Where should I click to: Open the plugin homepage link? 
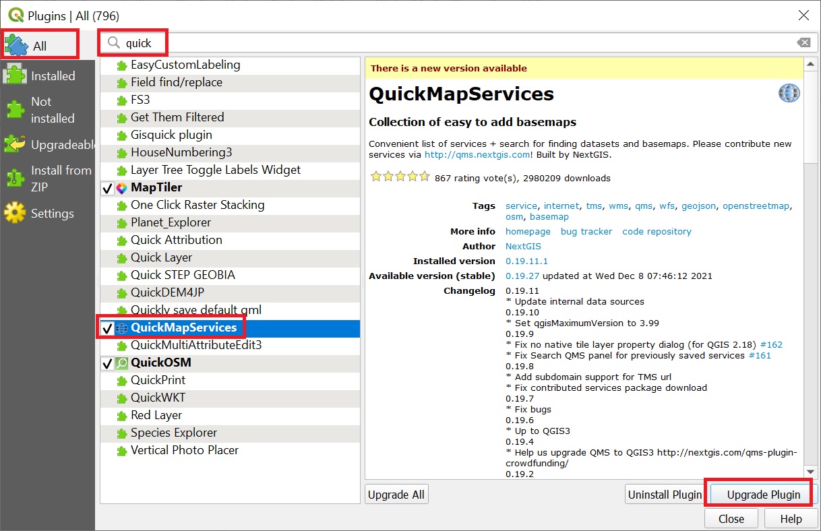pos(528,231)
